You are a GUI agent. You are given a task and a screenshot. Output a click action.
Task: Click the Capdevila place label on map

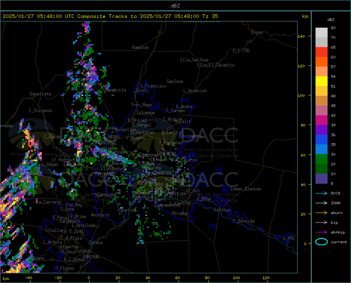click(115, 90)
